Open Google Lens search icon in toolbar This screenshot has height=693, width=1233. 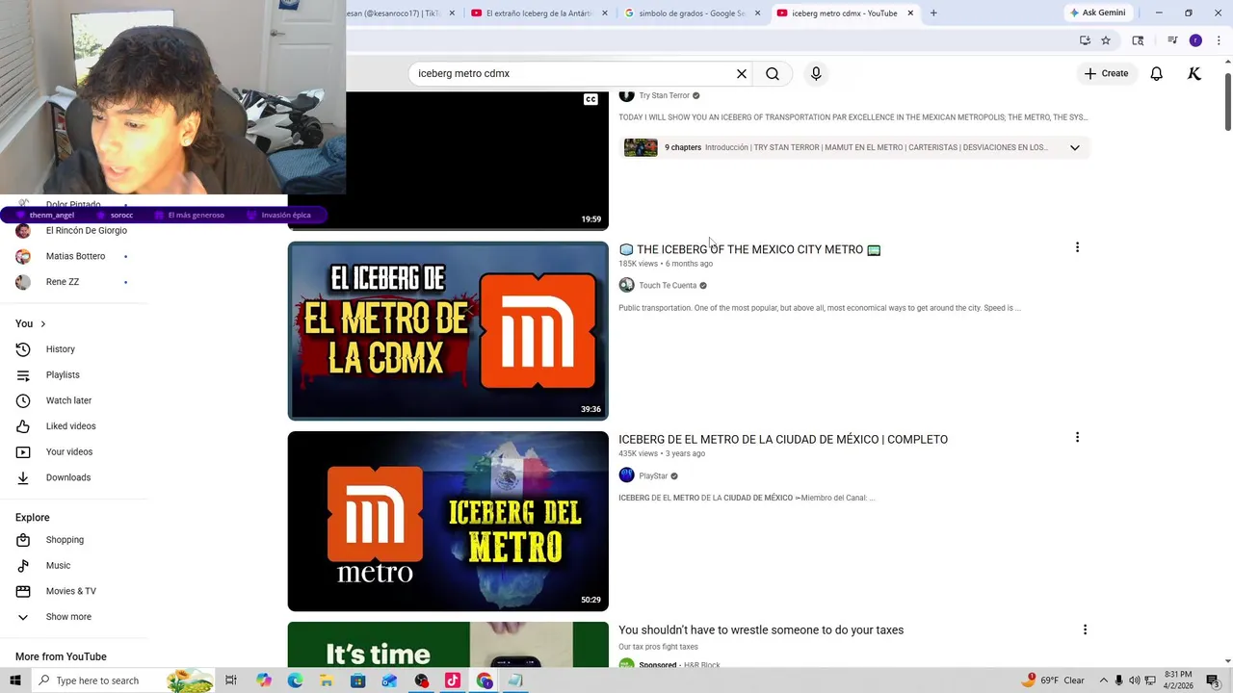pos(1138,40)
